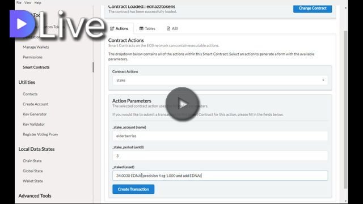This screenshot has height=204, width=363.
Task: Switch to the ABI tab
Action: pyautogui.click(x=172, y=28)
